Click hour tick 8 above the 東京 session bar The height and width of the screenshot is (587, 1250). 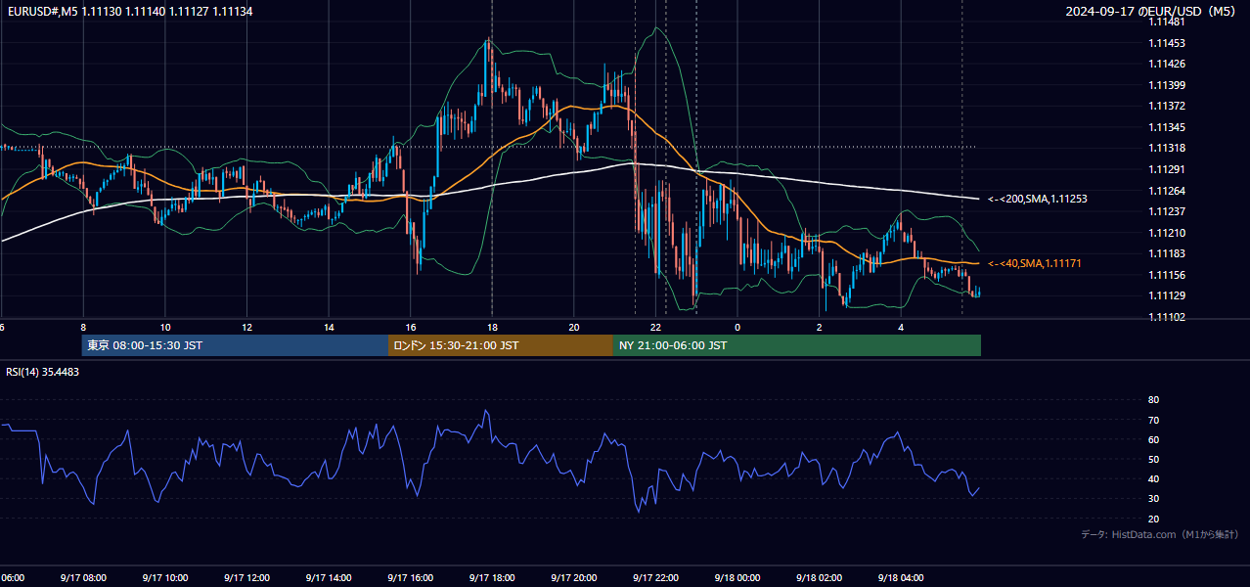(83, 327)
